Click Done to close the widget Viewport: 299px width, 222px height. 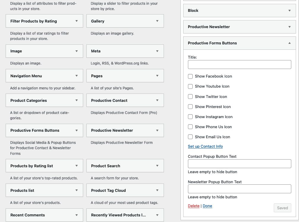[207, 206]
